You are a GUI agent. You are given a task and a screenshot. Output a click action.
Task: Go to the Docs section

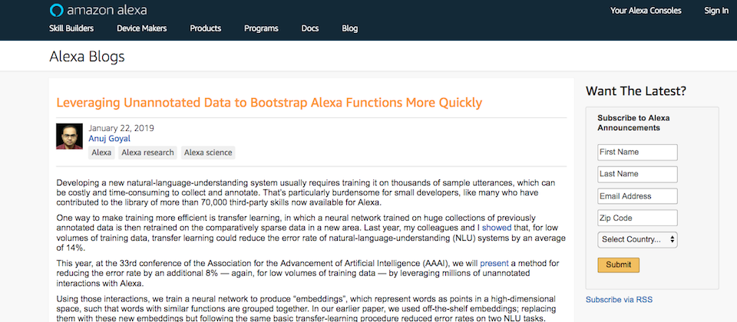pos(309,28)
